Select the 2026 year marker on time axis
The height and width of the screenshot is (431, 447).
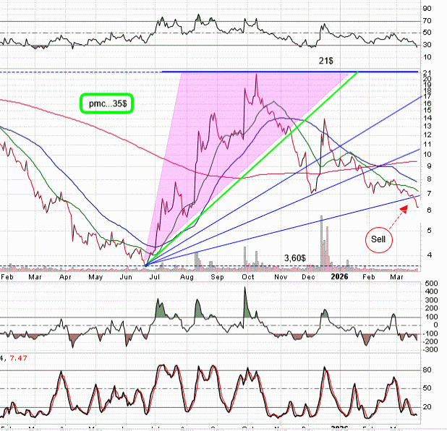(x=339, y=276)
